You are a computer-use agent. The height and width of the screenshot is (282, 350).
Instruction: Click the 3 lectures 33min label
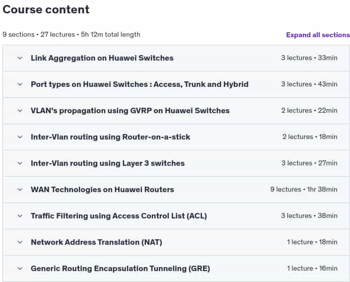click(309, 58)
